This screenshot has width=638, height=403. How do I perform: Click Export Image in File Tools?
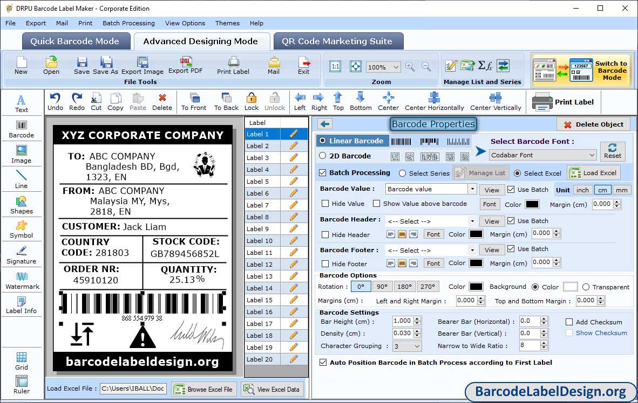(x=142, y=65)
